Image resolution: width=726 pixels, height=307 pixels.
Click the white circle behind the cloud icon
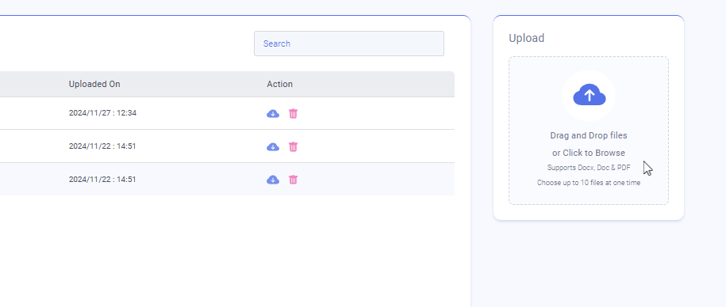[x=589, y=96]
